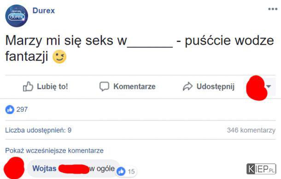Open Liczba udostępnień: 9 shares list

click(x=38, y=130)
